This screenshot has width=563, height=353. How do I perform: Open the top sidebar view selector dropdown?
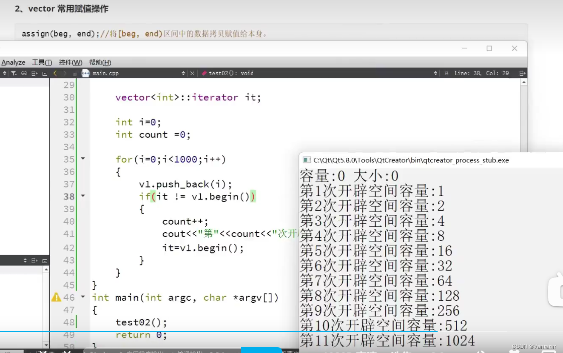pos(4,73)
